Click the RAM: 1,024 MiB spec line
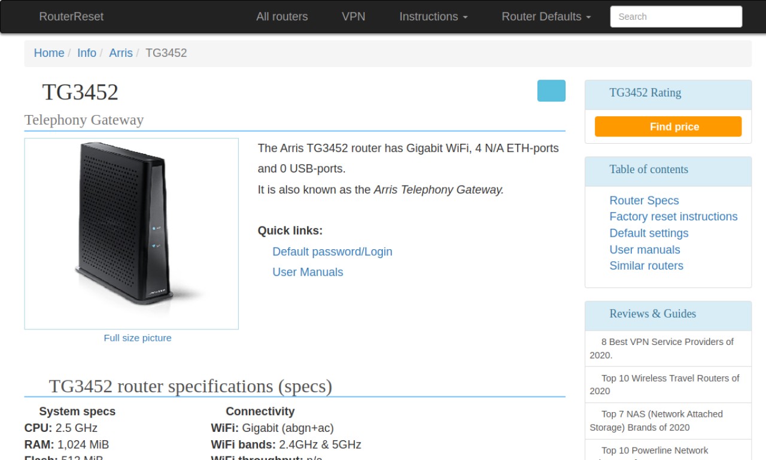 [x=66, y=445]
